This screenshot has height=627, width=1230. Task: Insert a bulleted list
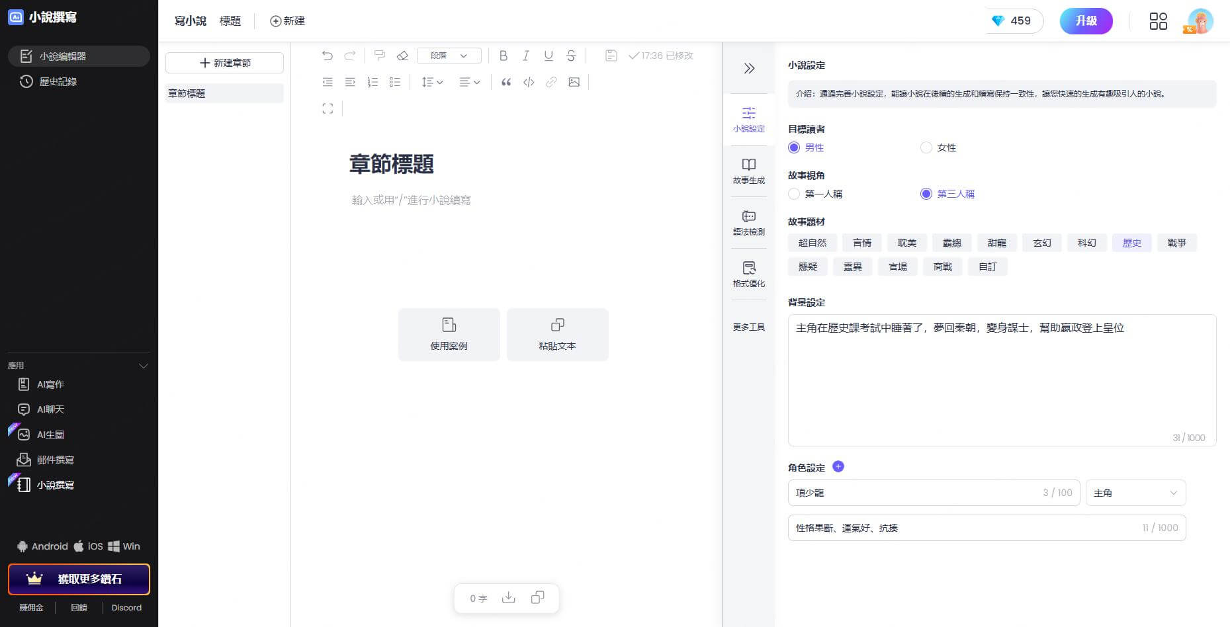(395, 82)
